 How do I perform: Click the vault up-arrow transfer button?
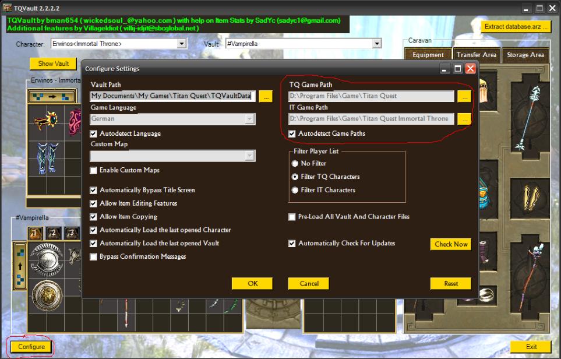[x=20, y=265]
